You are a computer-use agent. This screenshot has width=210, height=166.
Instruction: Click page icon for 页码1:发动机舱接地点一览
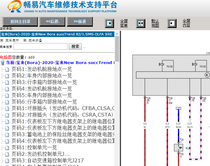click(x=7, y=69)
